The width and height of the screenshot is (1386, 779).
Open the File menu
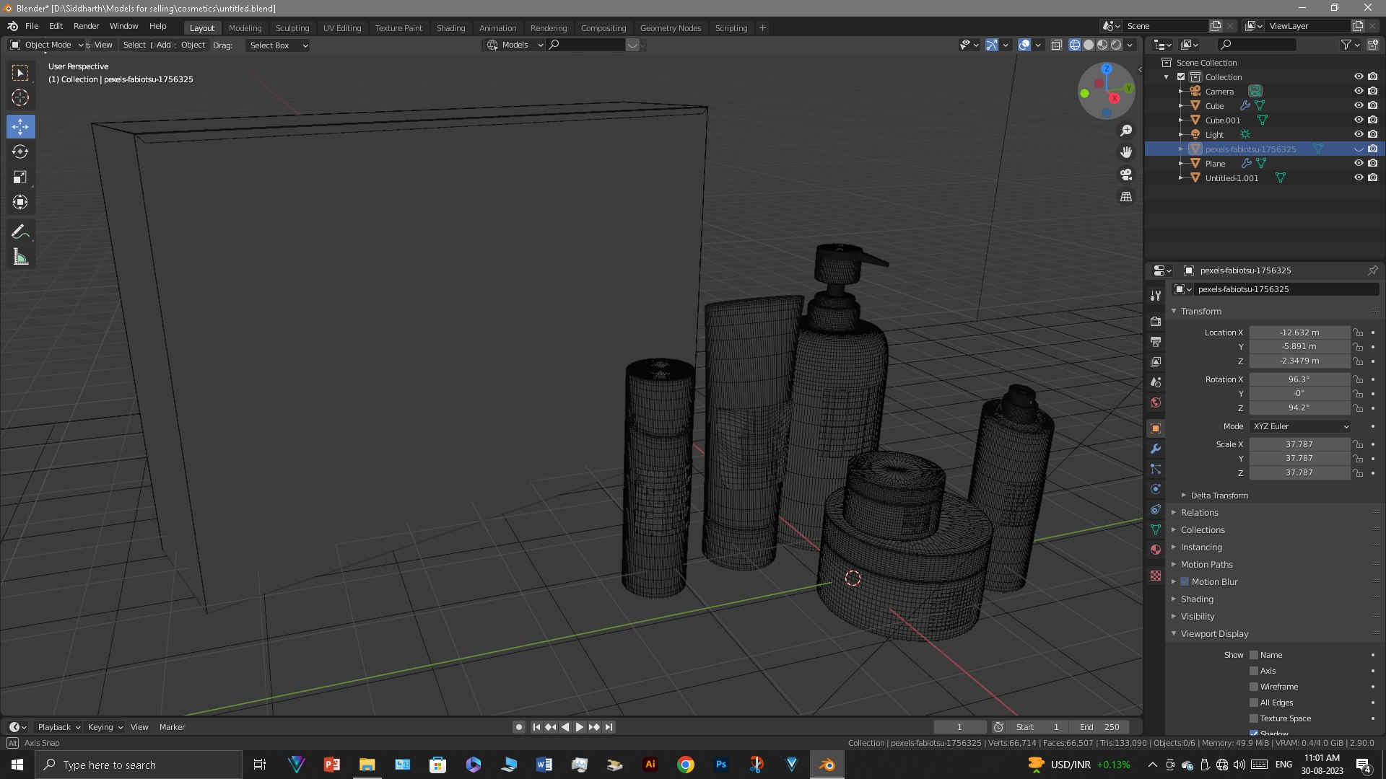pos(32,26)
